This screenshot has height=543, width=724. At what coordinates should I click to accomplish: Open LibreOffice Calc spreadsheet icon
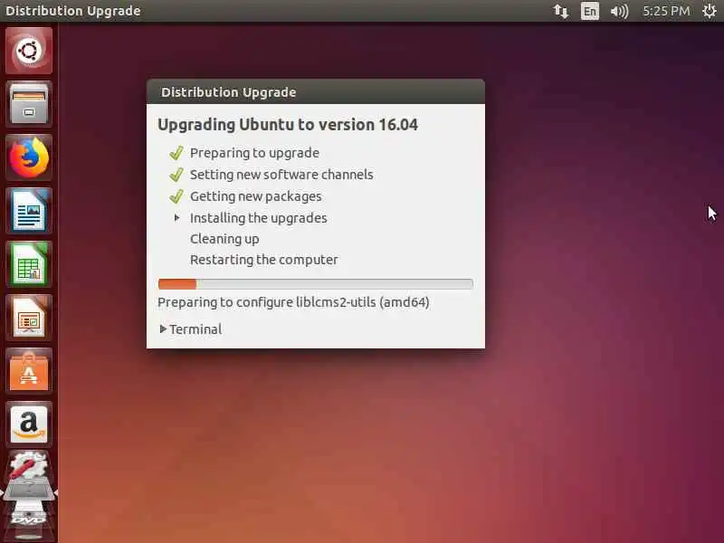coord(29,264)
